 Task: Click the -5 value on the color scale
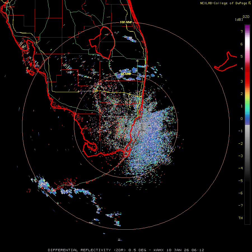pyautogui.click(x=241, y=181)
